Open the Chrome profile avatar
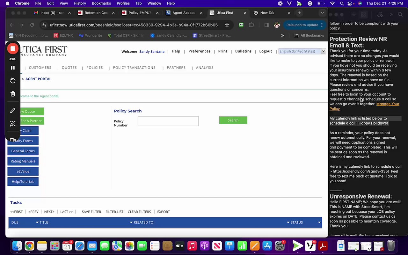This screenshot has width=408, height=255. tap(277, 25)
